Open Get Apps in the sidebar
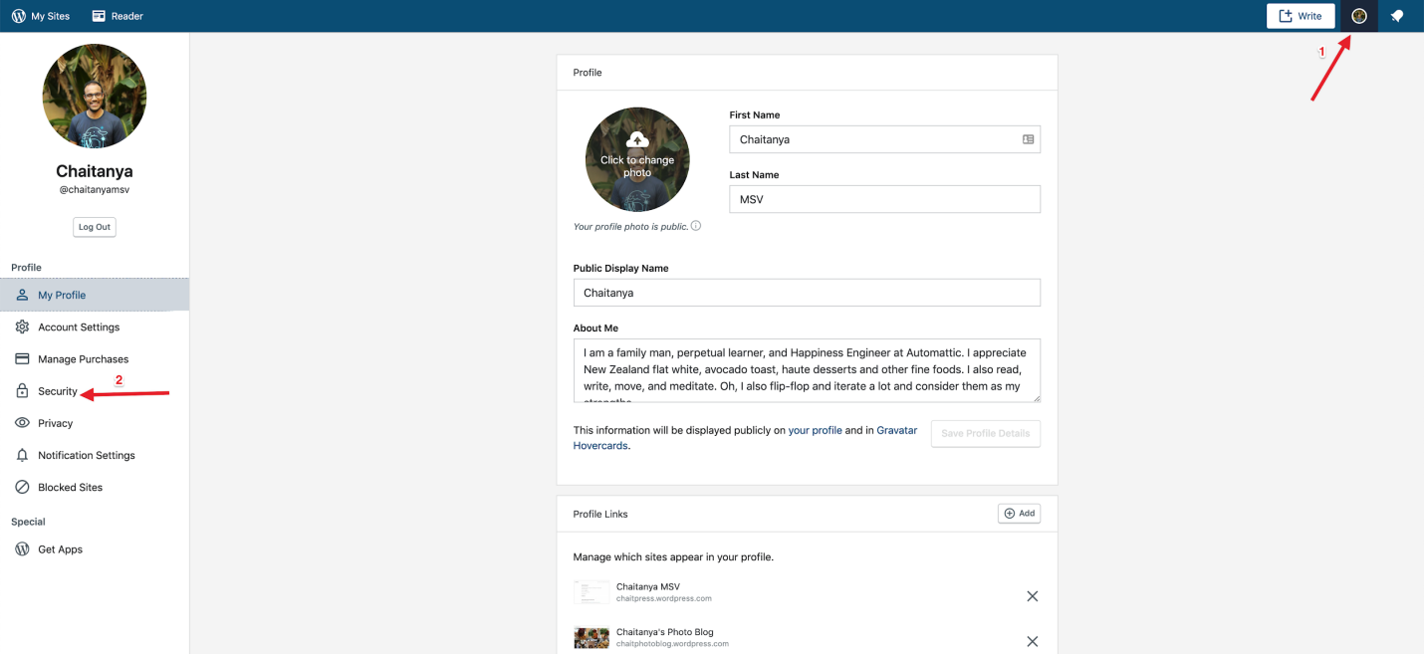1424x654 pixels. point(95,548)
